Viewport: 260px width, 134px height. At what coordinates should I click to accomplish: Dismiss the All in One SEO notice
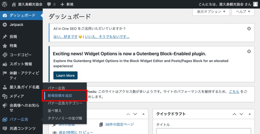pos(249,29)
